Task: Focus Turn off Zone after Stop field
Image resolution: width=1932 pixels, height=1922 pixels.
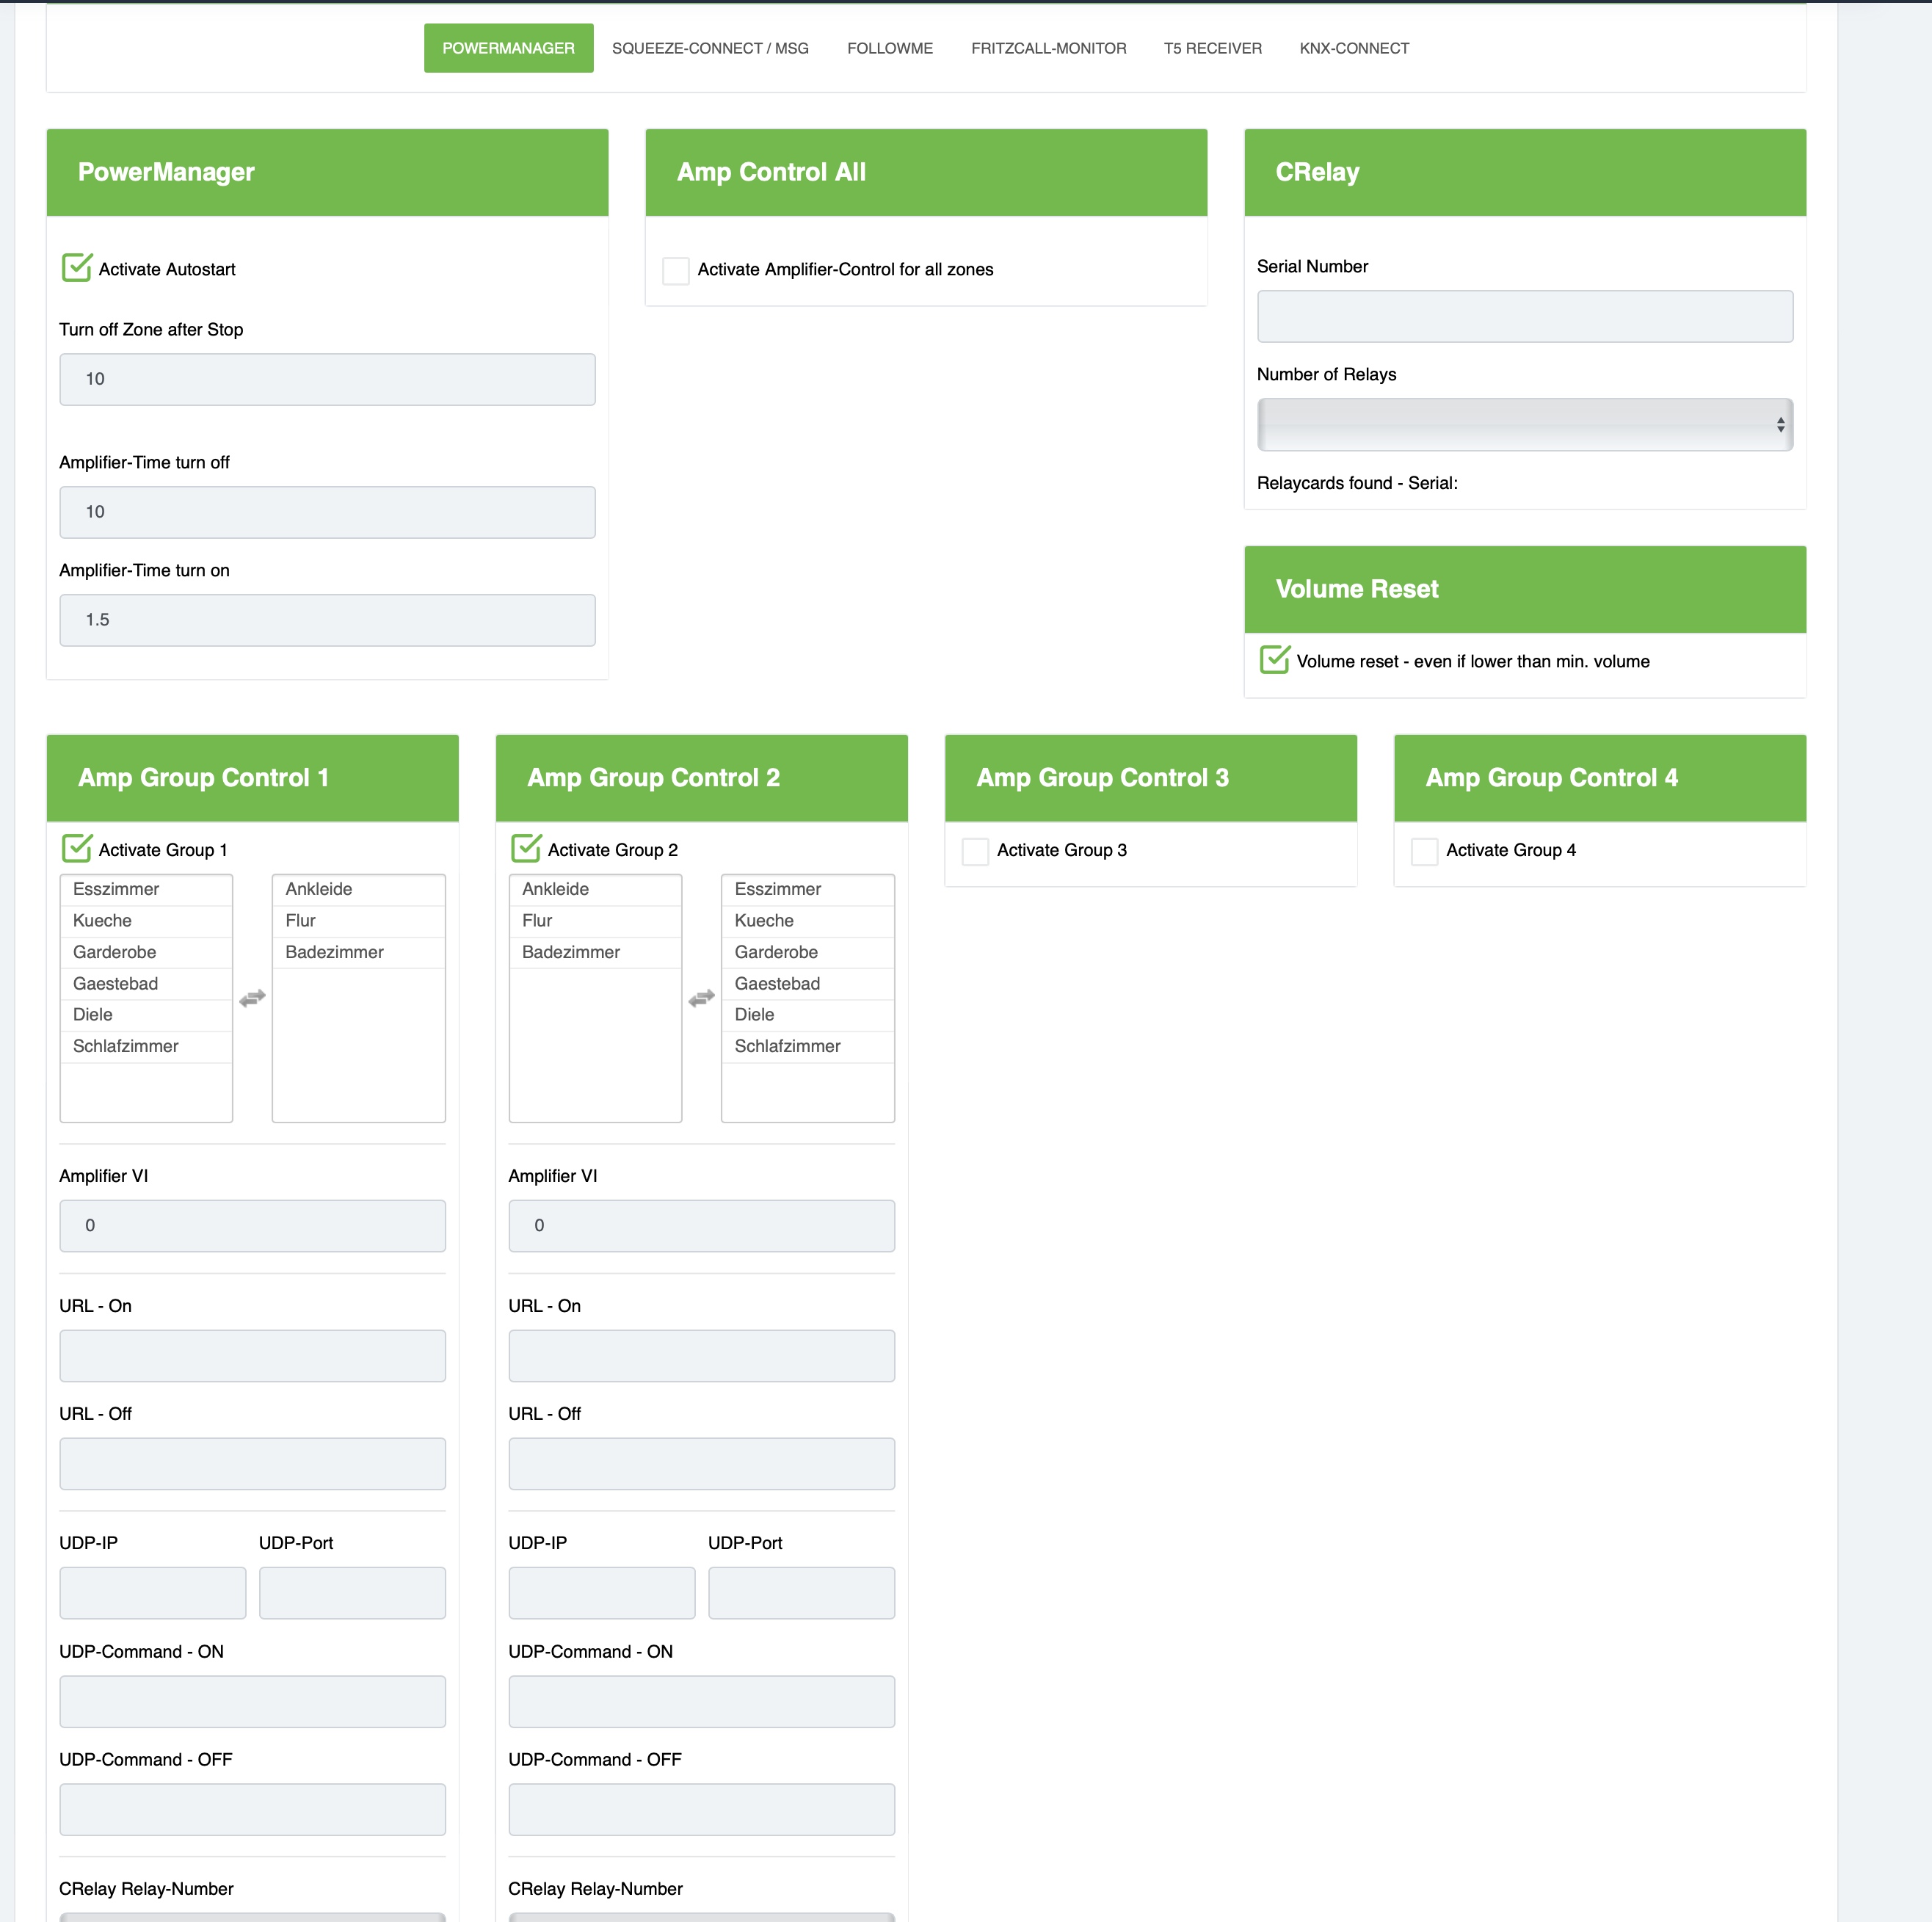Action: (x=327, y=379)
